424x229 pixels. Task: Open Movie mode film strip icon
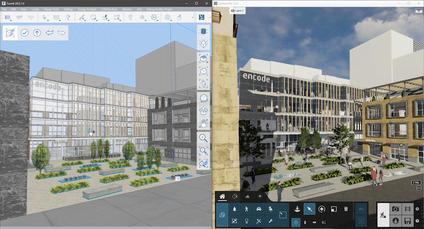tap(408, 209)
